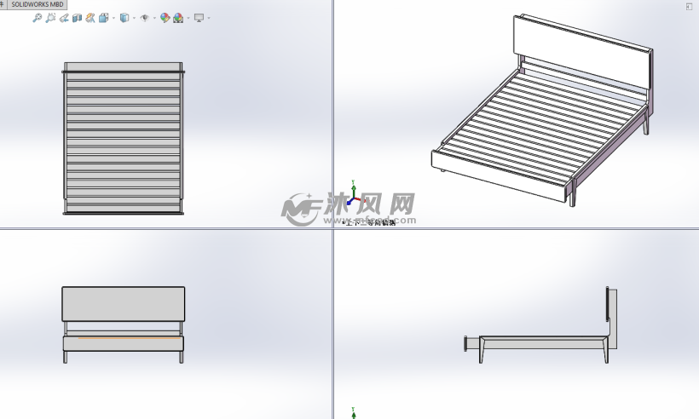Expand the Display Style dropdown arrow
The image size is (699, 419).
133,18
